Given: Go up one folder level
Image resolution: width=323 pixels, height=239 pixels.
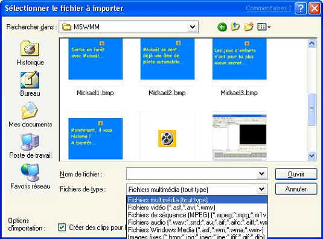Looking at the screenshot, I should pos(235,26).
